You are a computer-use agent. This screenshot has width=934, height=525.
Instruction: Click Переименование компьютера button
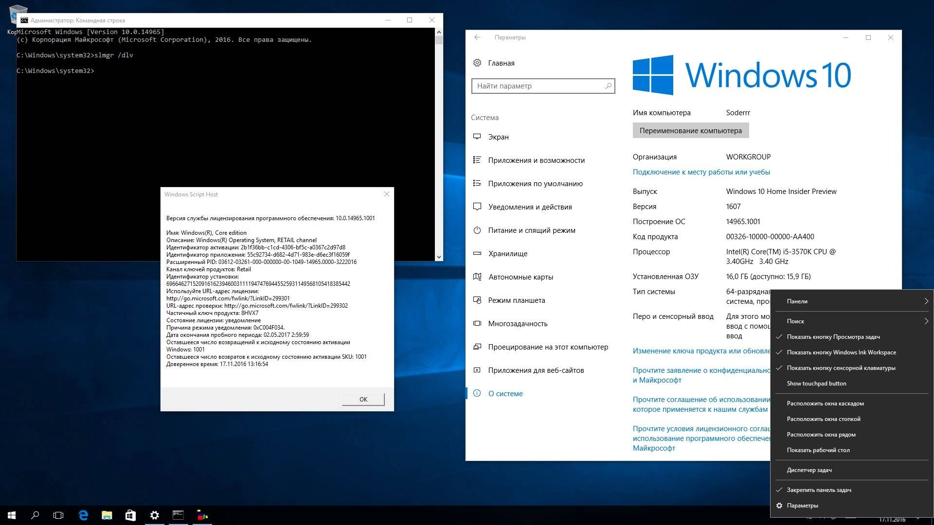tap(690, 130)
